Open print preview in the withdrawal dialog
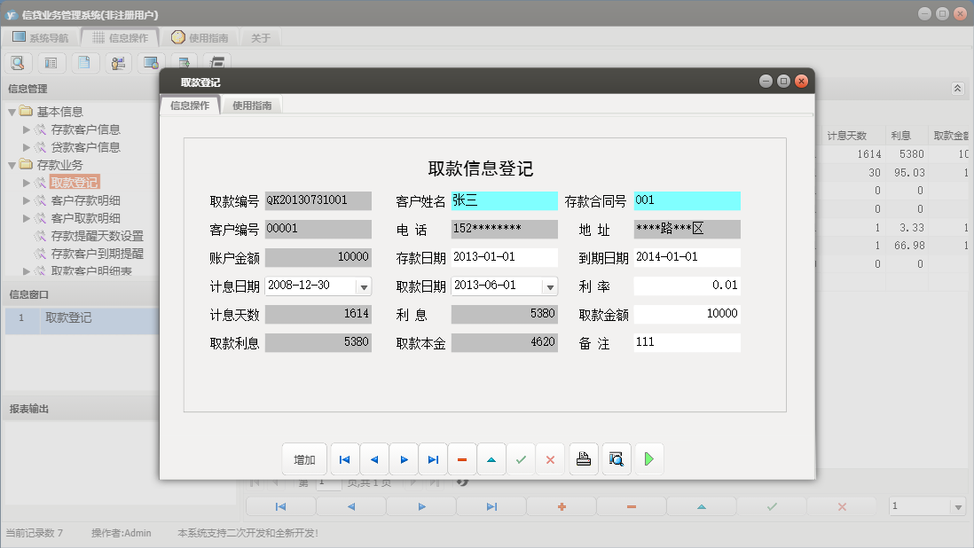Viewport: 974px width, 548px height. [x=616, y=458]
